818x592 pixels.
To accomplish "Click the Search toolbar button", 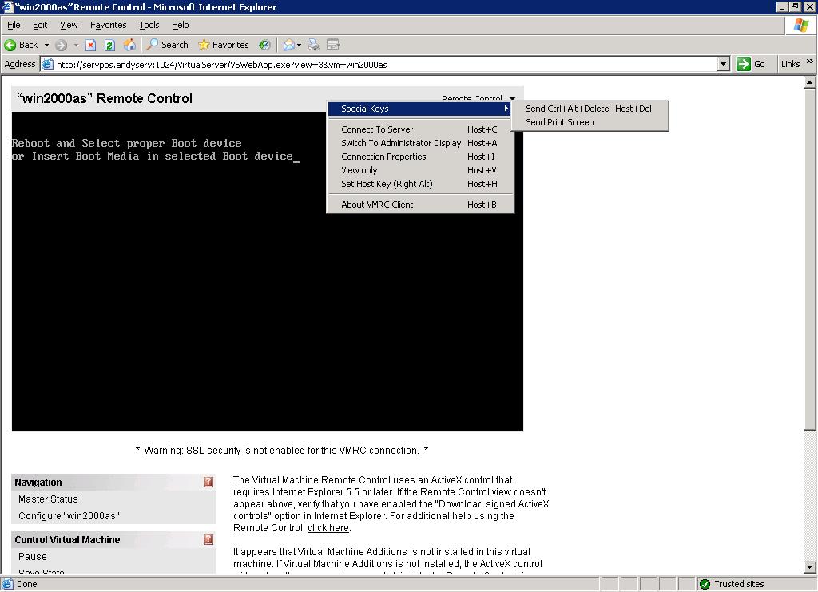I will pyautogui.click(x=167, y=45).
